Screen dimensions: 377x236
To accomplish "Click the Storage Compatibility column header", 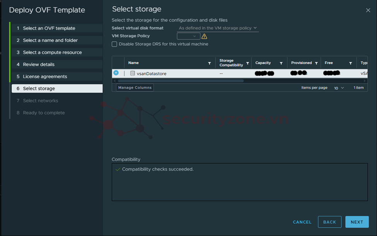I will 231,63.
